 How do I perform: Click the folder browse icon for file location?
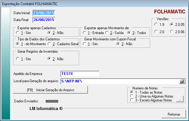tap(182, 81)
